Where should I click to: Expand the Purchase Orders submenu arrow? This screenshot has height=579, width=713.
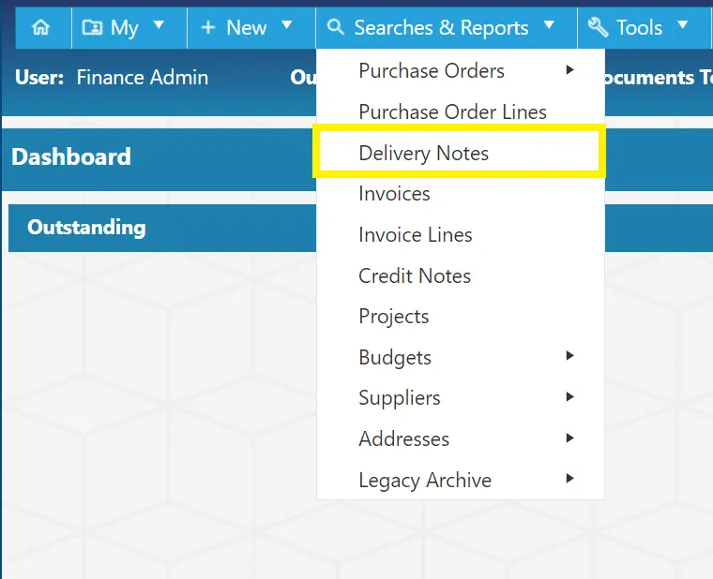click(569, 70)
